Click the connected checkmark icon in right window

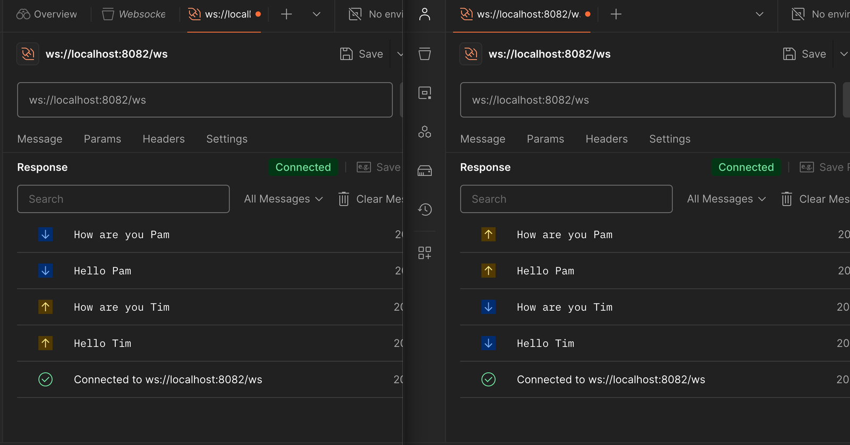click(489, 379)
